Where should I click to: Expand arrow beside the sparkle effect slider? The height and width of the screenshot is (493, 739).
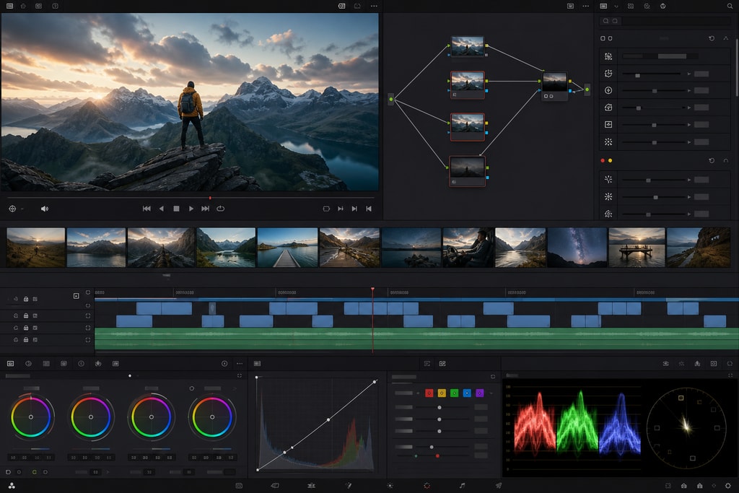(x=689, y=180)
